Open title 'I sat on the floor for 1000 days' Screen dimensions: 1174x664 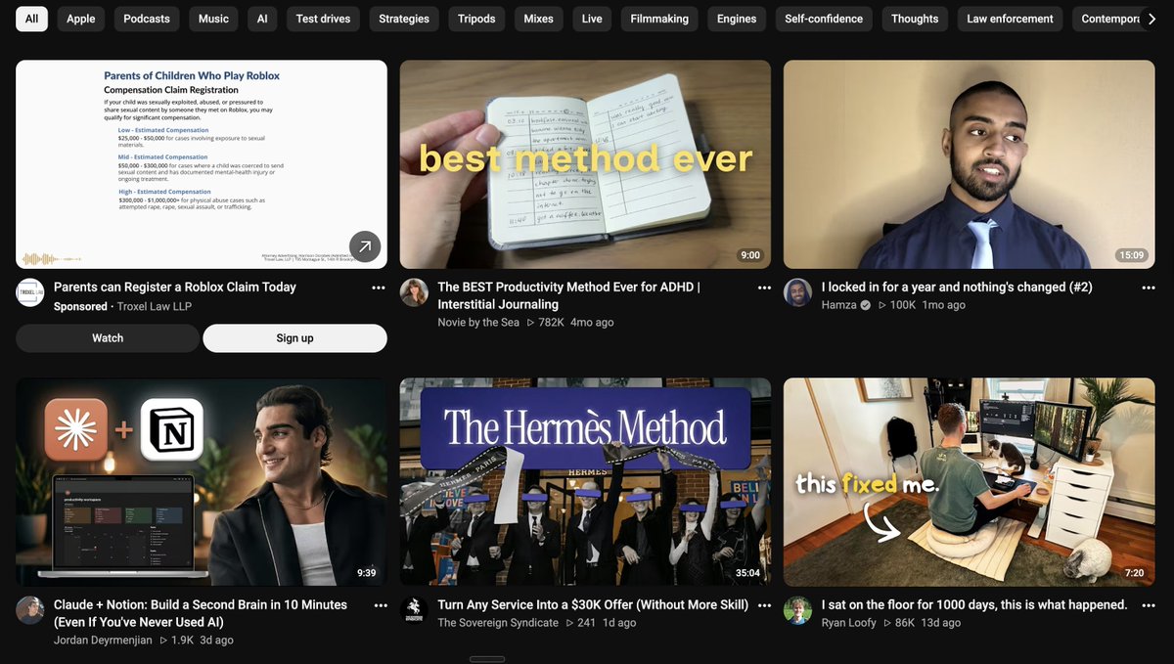974,605
